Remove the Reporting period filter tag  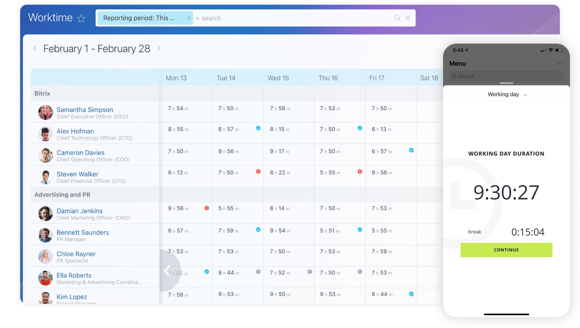[188, 18]
